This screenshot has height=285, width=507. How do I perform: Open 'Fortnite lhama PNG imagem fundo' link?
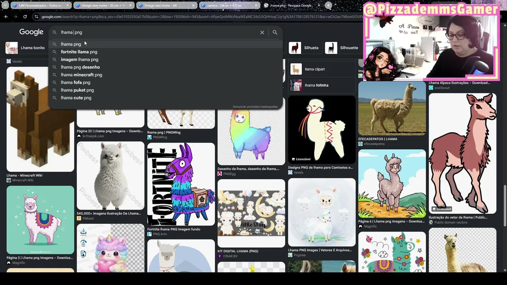tap(174, 229)
